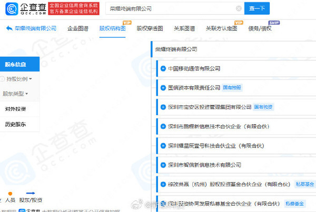This screenshot has height=212, width=316.
Task: Click the 国有控股 tag on 国信资本
Action: [x=232, y=88]
